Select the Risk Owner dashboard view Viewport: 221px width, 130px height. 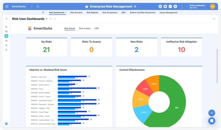[x=70, y=28]
